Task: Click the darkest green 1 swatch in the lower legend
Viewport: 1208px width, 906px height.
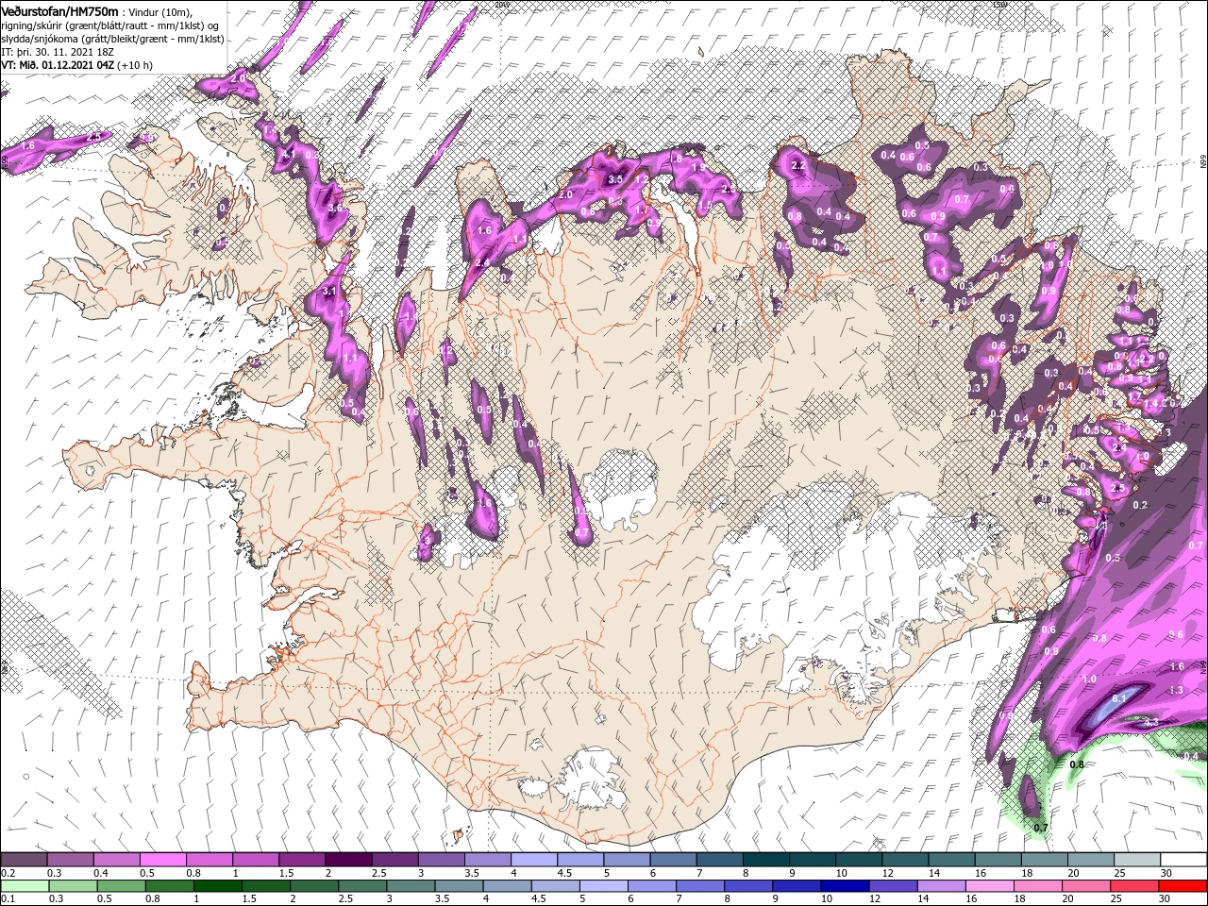Action: 217,885
